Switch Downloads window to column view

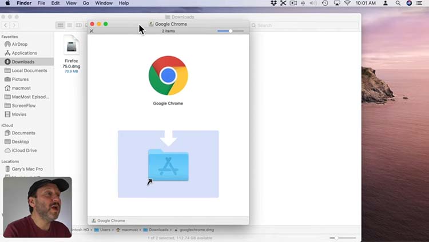[78, 25]
